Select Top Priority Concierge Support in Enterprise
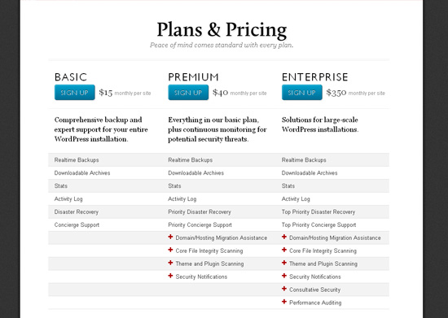Viewport: 448px width, 318px height. (318, 224)
